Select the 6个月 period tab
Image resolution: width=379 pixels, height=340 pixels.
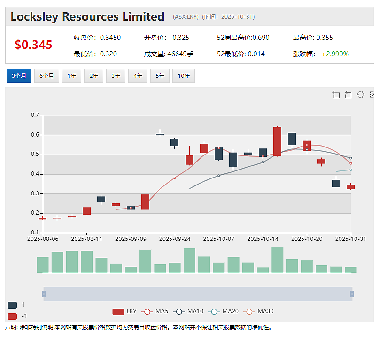pos(46,76)
